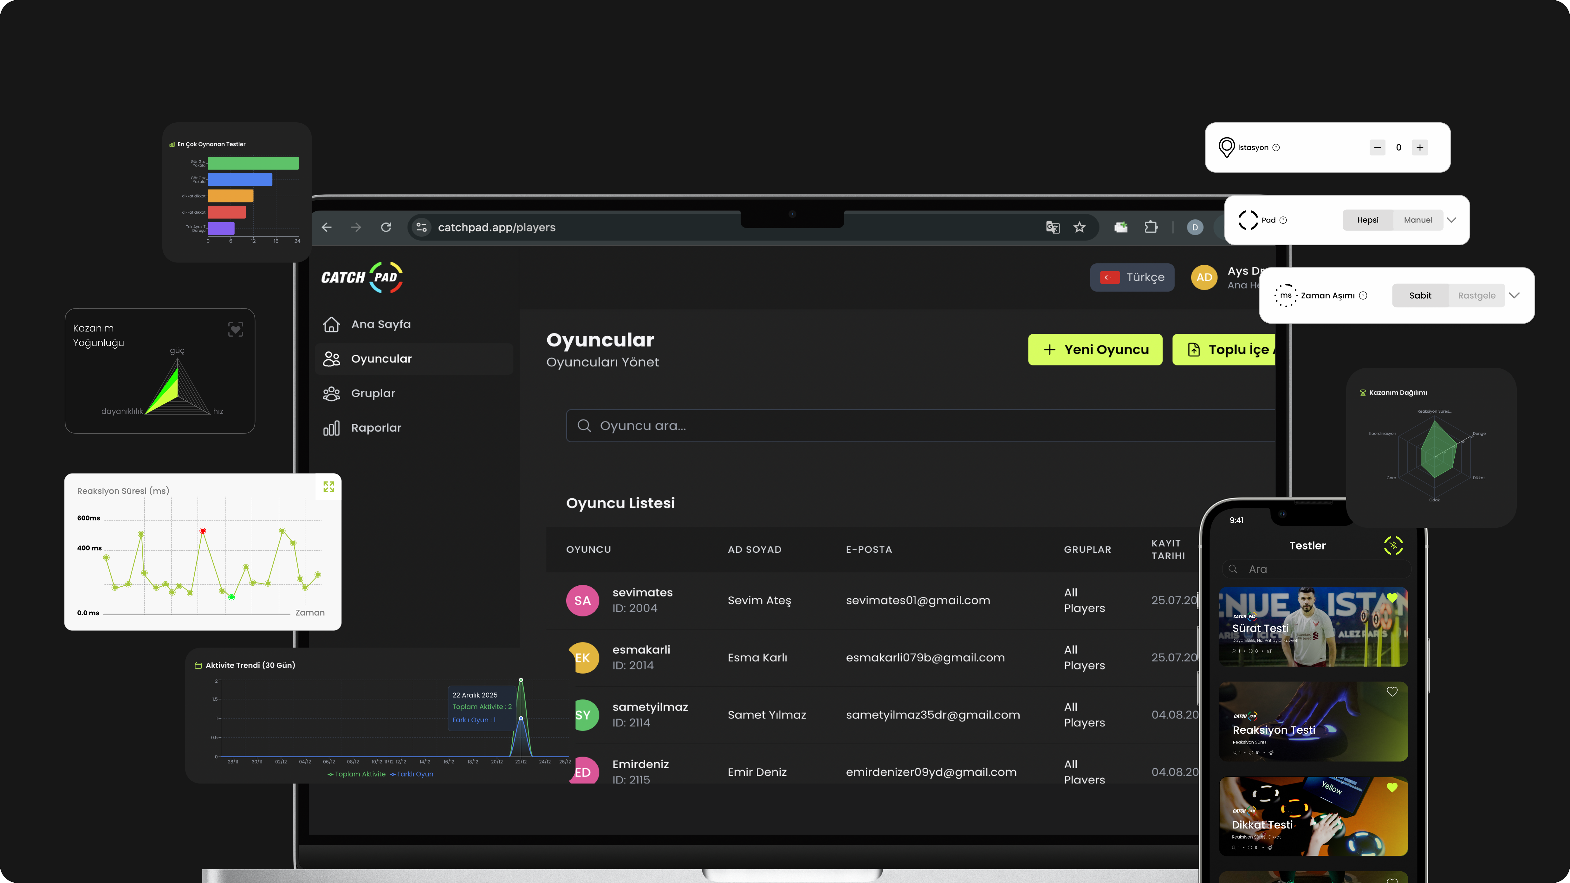Go to Ana Sayfa in sidebar
The height and width of the screenshot is (883, 1570).
(414, 324)
